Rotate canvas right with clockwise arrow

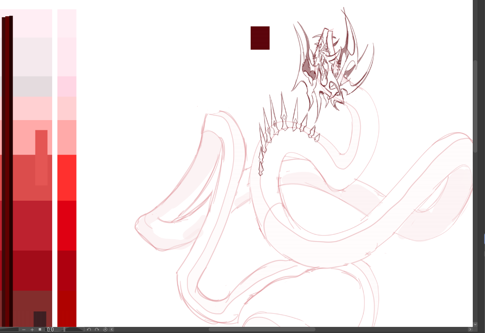tap(97, 329)
